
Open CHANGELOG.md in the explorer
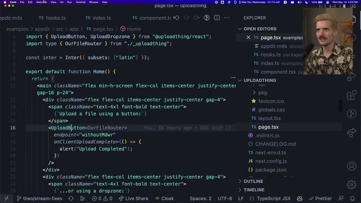tap(275, 144)
